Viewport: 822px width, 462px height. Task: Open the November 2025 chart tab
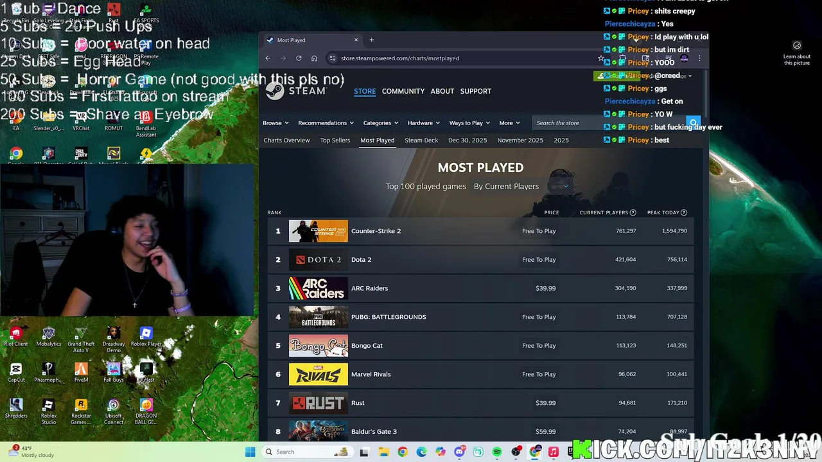point(520,140)
